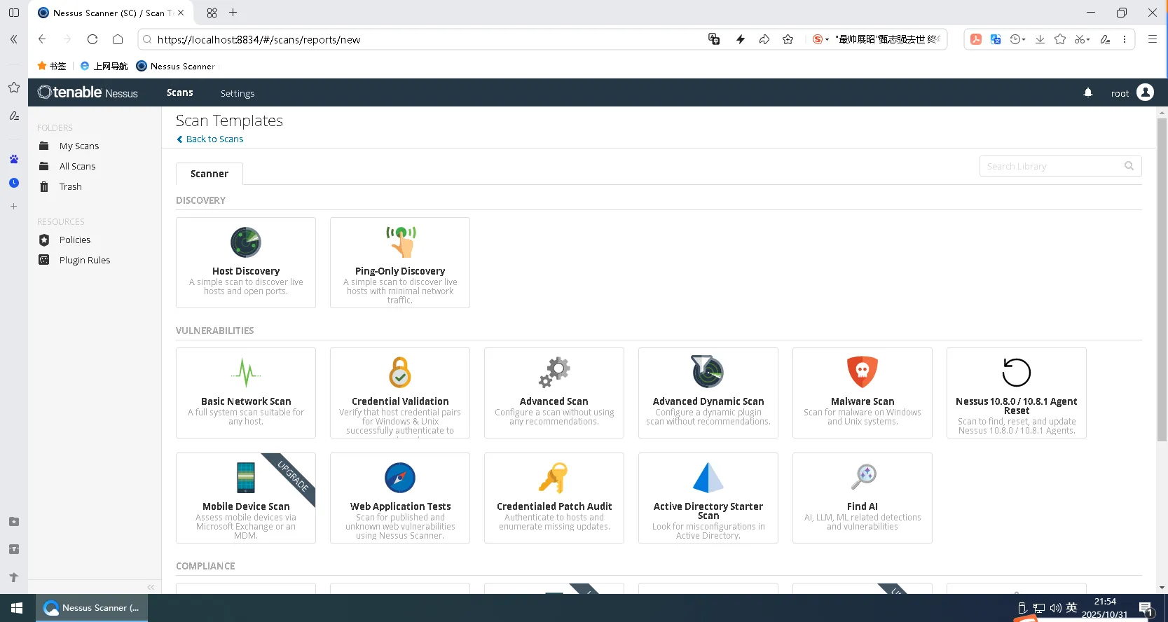Open Settings in top navigation
The image size is (1168, 622).
coord(237,93)
